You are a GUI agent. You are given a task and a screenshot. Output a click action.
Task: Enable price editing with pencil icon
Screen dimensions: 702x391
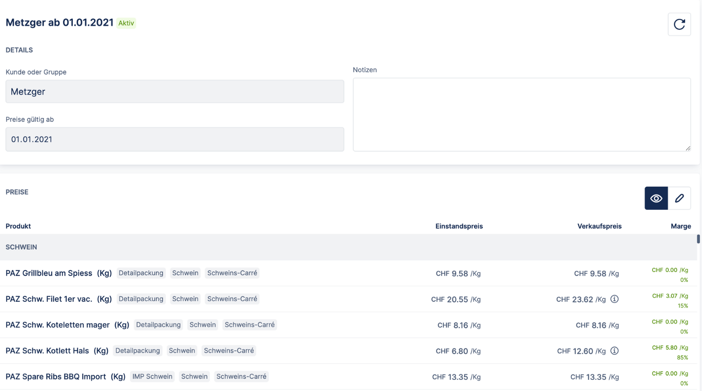click(679, 198)
